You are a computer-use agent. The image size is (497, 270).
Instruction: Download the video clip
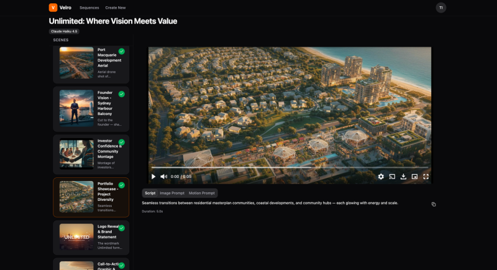pyautogui.click(x=403, y=177)
